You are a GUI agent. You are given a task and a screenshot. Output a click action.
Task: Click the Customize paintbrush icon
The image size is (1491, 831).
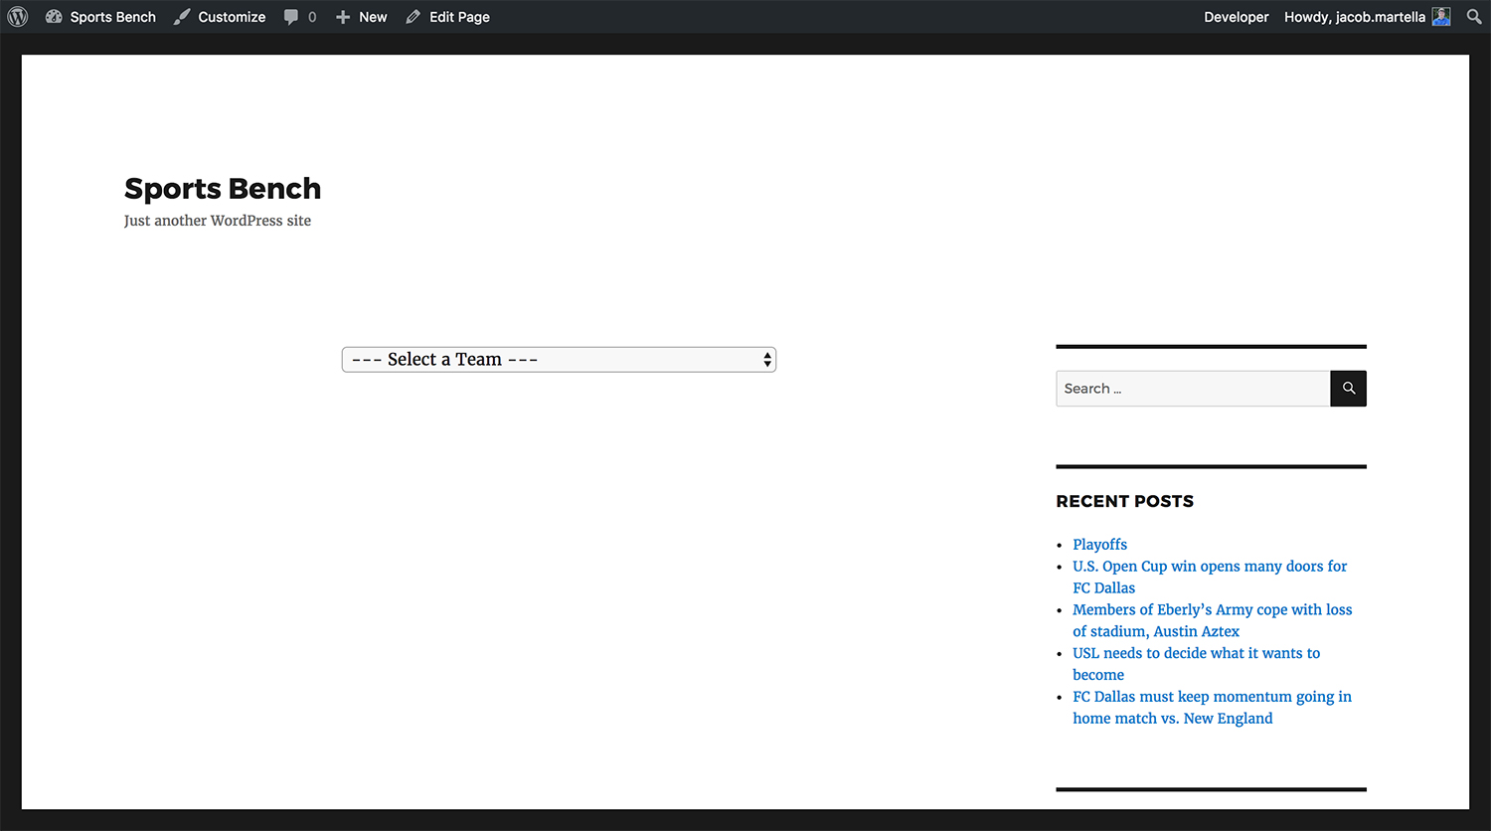coord(182,17)
